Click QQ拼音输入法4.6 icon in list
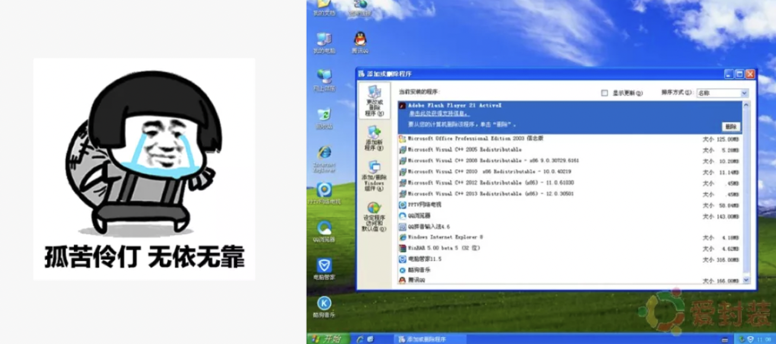This screenshot has width=776, height=344. [403, 227]
